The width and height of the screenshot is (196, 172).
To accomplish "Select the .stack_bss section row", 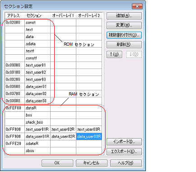I will (53, 122).
